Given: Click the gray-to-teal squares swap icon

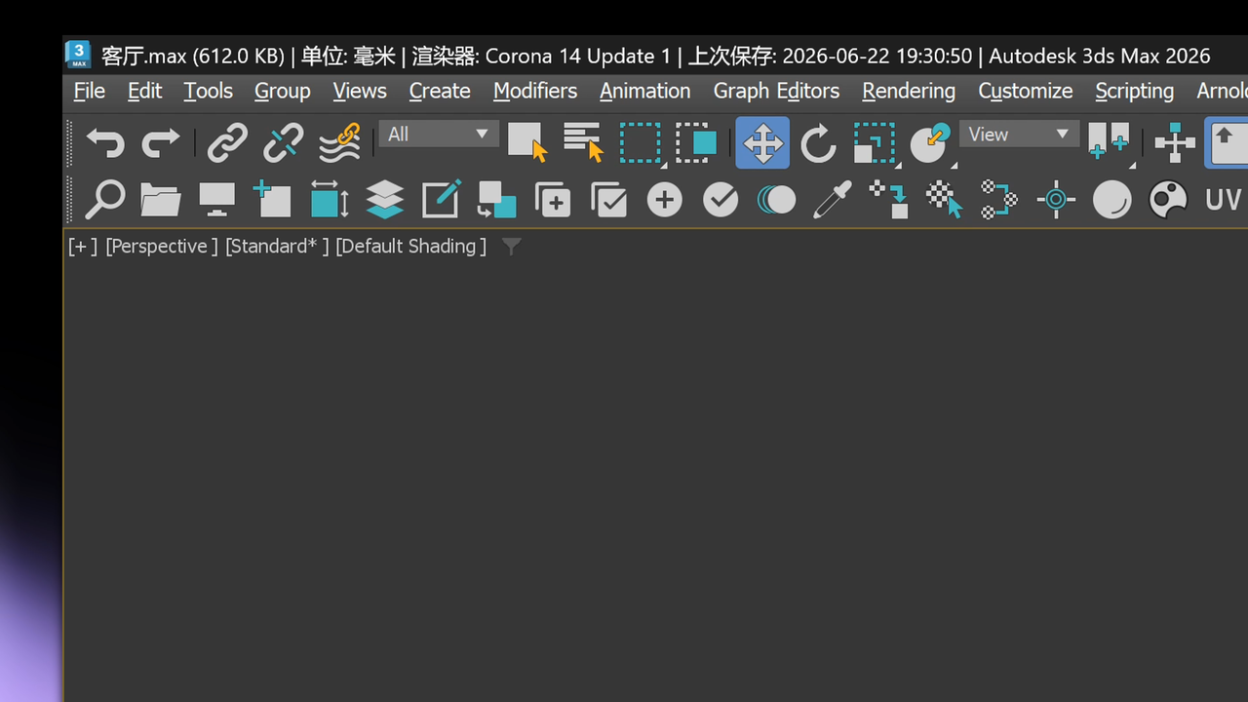Looking at the screenshot, I should pyautogui.click(x=496, y=200).
